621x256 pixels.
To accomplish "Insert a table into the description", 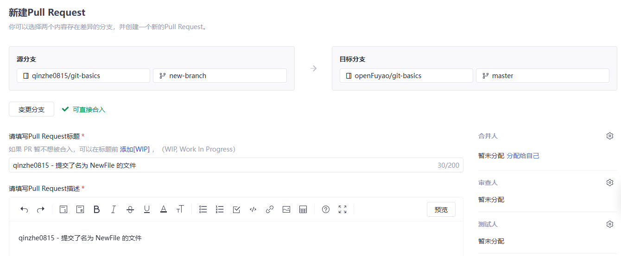I will pos(303,209).
